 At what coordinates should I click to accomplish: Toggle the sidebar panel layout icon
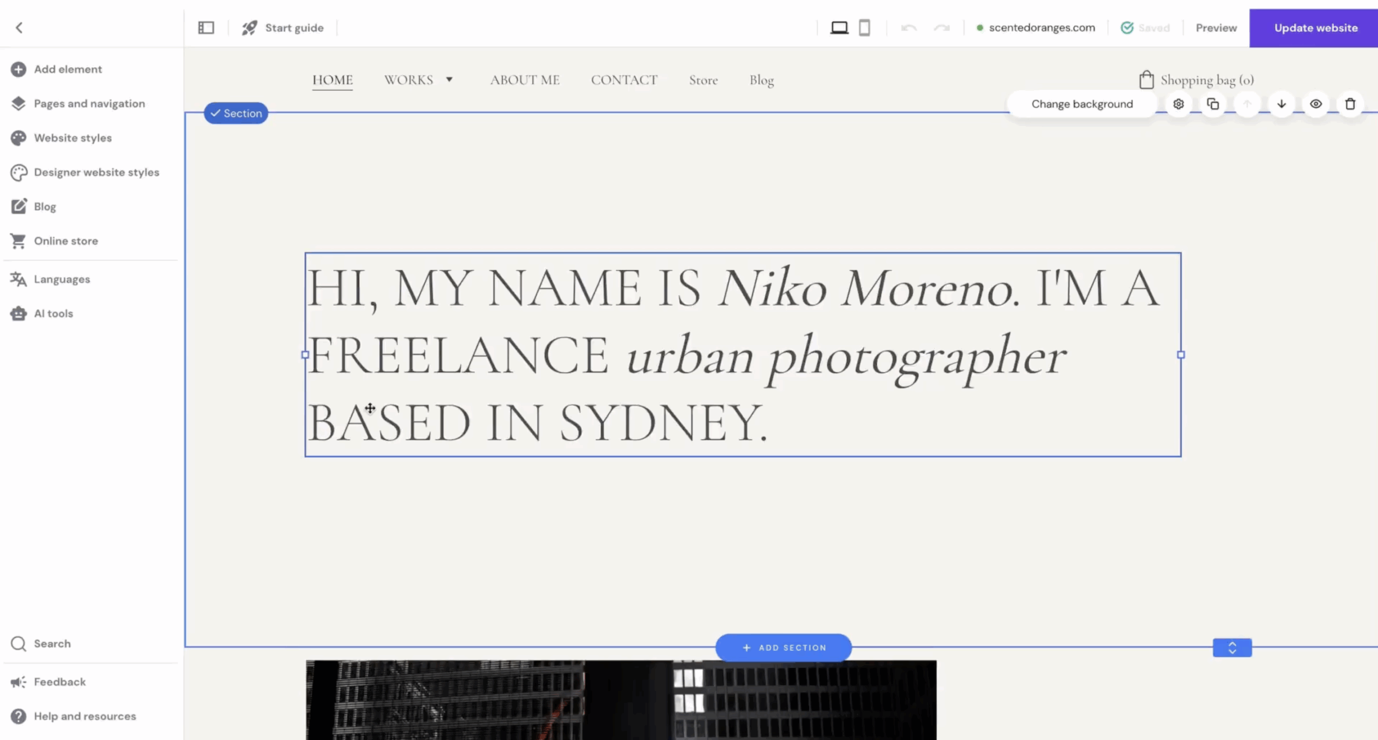(206, 27)
